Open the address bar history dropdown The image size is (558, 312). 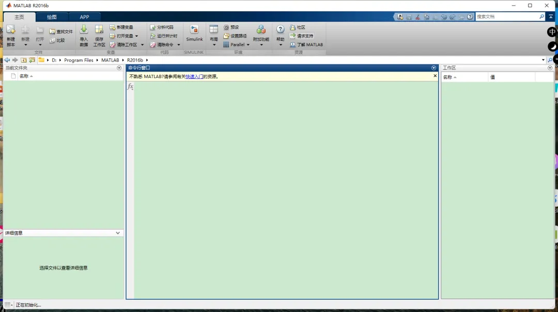(x=543, y=60)
